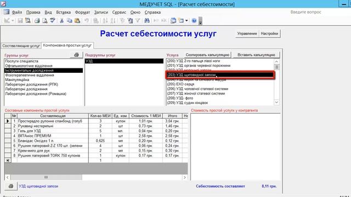Run the Spelling check toolbar icon
The image size is (351, 197).
[x=53, y=21]
